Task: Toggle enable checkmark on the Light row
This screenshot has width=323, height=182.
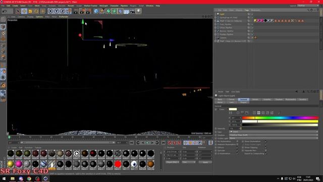Action: tap(252, 14)
